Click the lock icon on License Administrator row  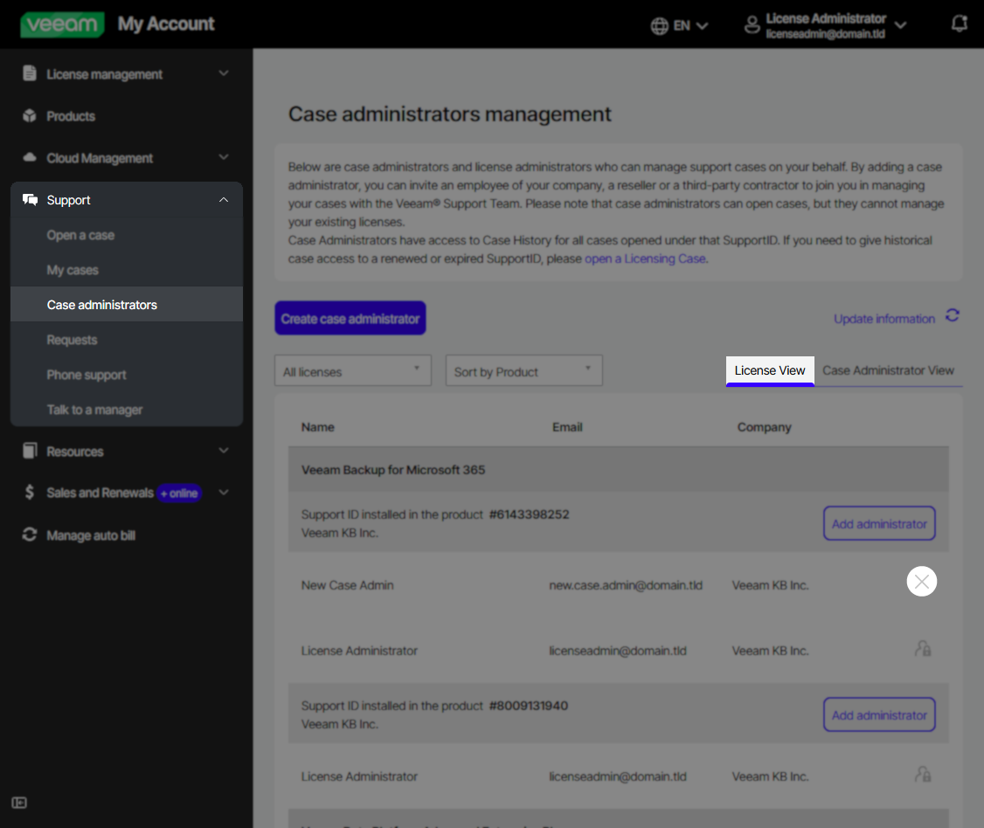point(925,650)
